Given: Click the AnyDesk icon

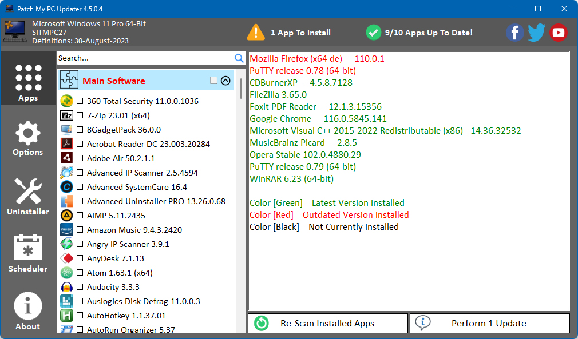Looking at the screenshot, I should point(67,258).
